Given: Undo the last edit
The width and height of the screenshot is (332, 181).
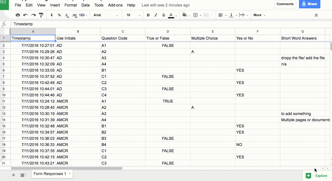Looking at the screenshot, I should click(x=25, y=15).
